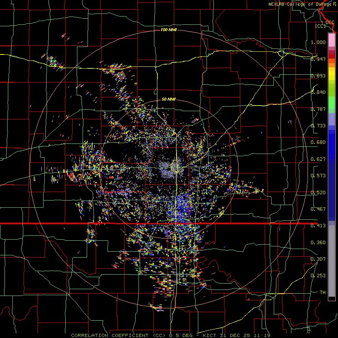
Task: Click the 0.253 scale value
Action: [x=318, y=276]
